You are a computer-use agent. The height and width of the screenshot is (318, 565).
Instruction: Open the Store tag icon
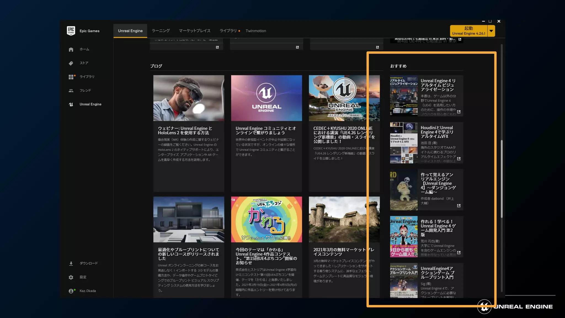(x=71, y=63)
